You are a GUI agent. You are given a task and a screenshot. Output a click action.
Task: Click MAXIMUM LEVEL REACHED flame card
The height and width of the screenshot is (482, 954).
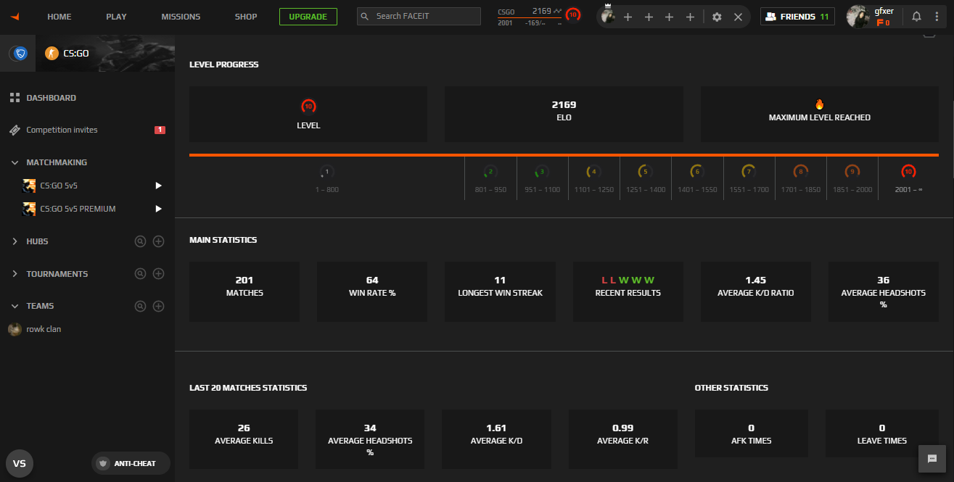pos(819,115)
